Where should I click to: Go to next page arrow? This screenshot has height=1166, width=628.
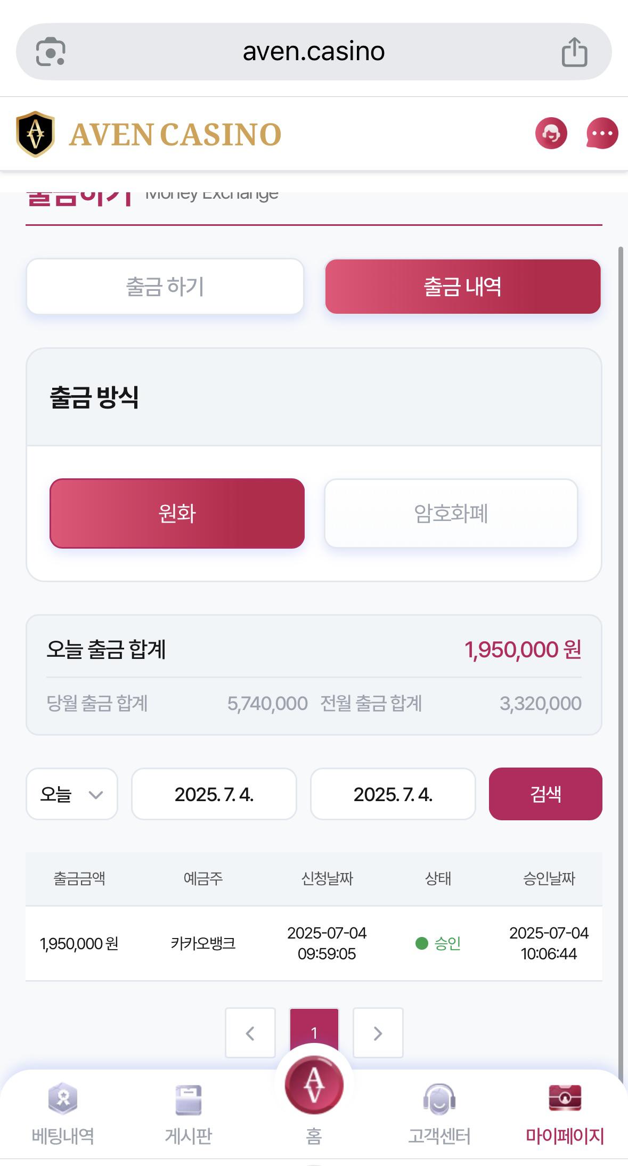point(378,1033)
